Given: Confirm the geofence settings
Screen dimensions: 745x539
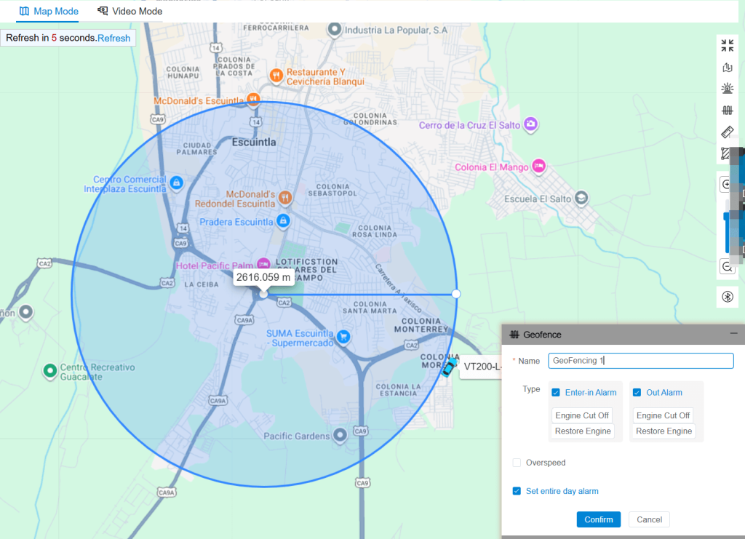Looking at the screenshot, I should 598,519.
